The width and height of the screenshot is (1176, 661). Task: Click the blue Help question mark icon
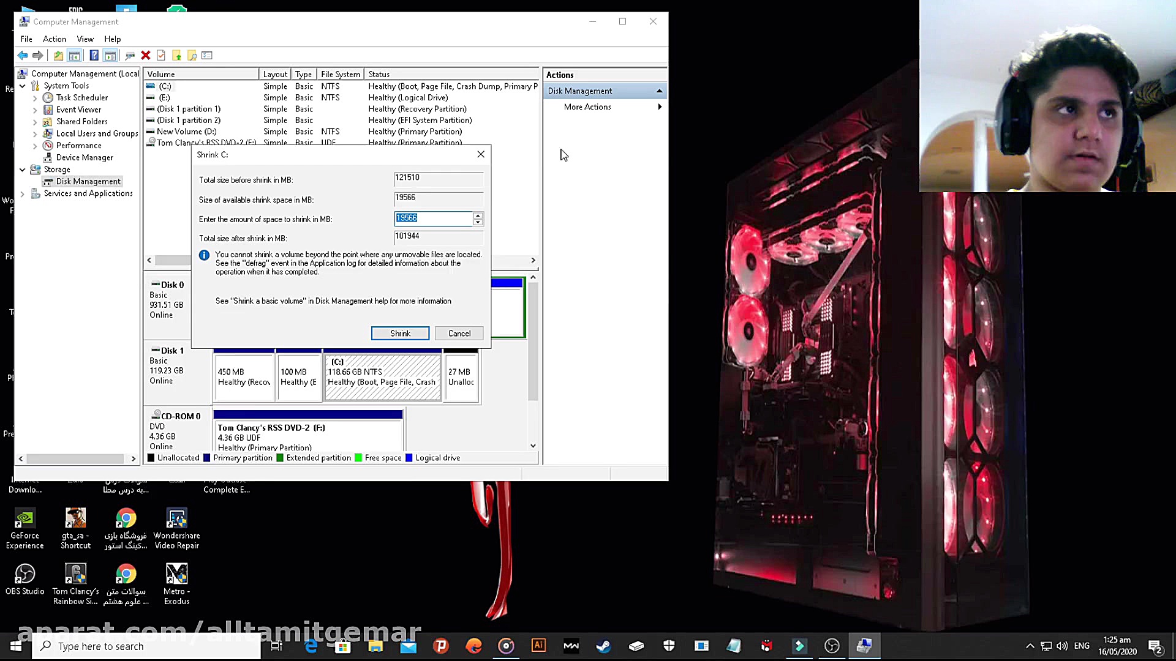pyautogui.click(x=94, y=56)
